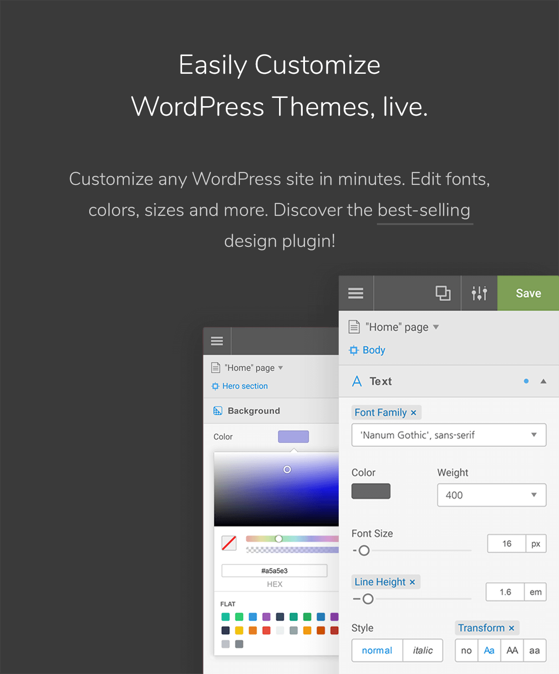The image size is (559, 674).
Task: Click the Body target selector icon
Action: (354, 350)
